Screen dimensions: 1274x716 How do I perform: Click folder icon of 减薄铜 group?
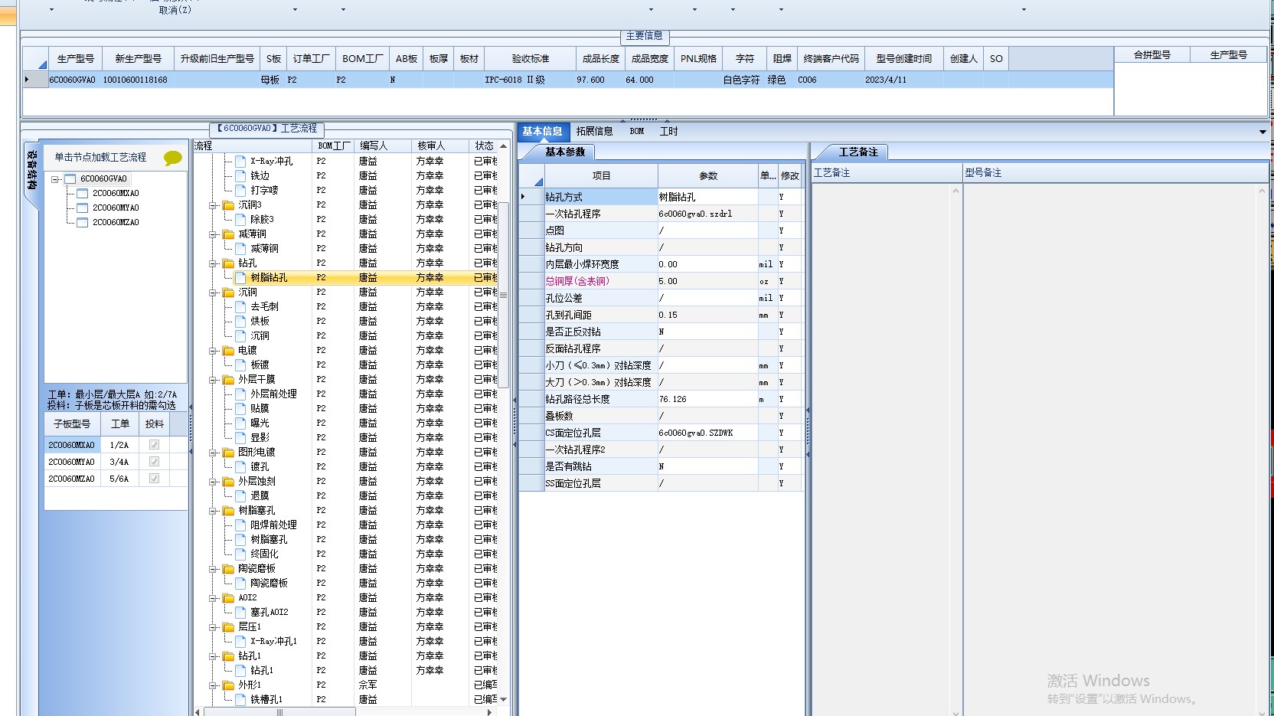coord(228,234)
